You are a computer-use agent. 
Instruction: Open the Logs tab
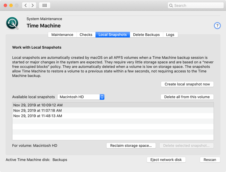[170, 35]
